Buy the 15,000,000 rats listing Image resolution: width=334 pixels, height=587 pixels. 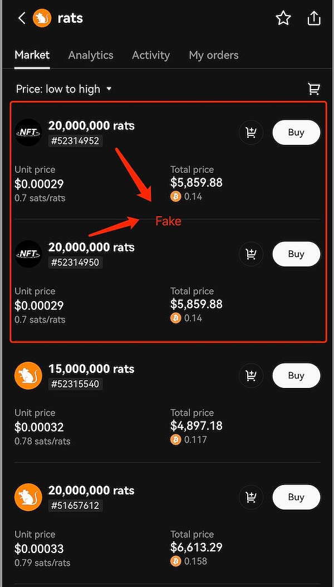pyautogui.click(x=296, y=376)
